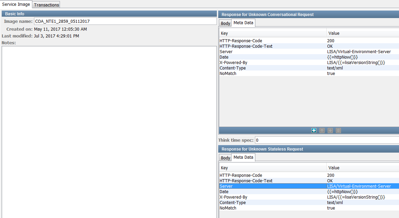The width and height of the screenshot is (399, 218).
Task: Click the move down arrow in Conversational metadata toolbar
Action: click(x=330, y=130)
